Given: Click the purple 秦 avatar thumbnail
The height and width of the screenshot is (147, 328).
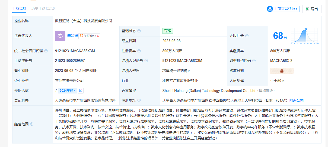Looking at the screenshot, I should (60, 36).
